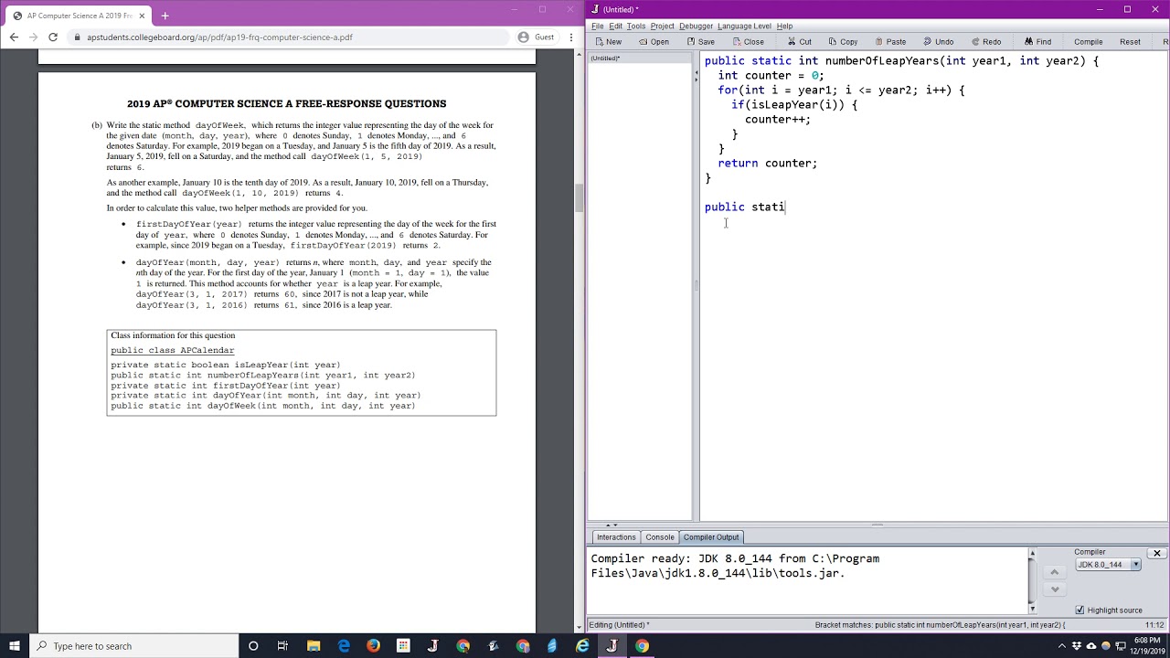Click the Cut scissors toolbar button
Screen dimensions: 1170x658
798,42
